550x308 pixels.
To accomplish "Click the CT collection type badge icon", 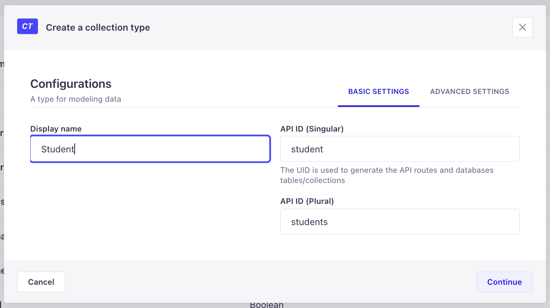I will click(x=27, y=27).
